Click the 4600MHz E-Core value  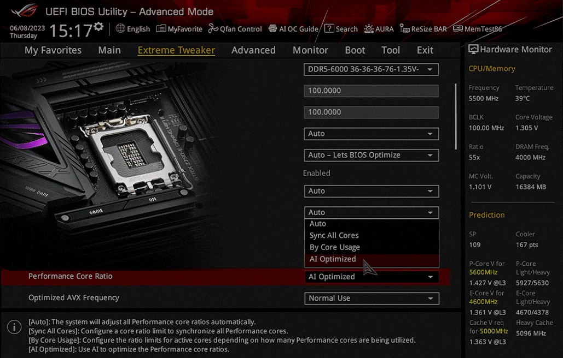[x=483, y=302]
